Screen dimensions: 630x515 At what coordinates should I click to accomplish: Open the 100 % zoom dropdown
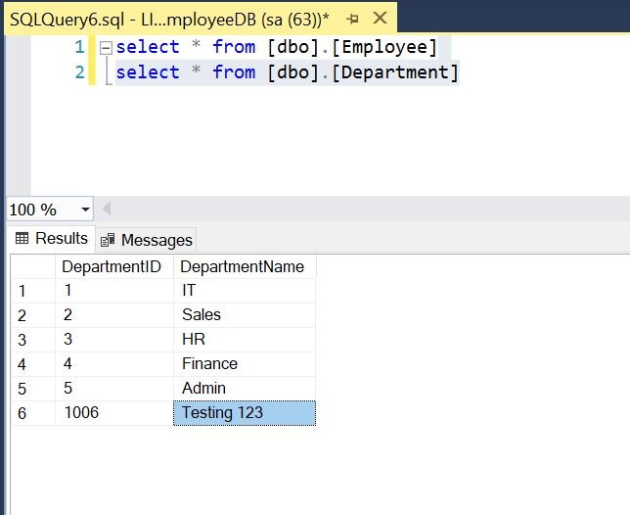pos(85,210)
